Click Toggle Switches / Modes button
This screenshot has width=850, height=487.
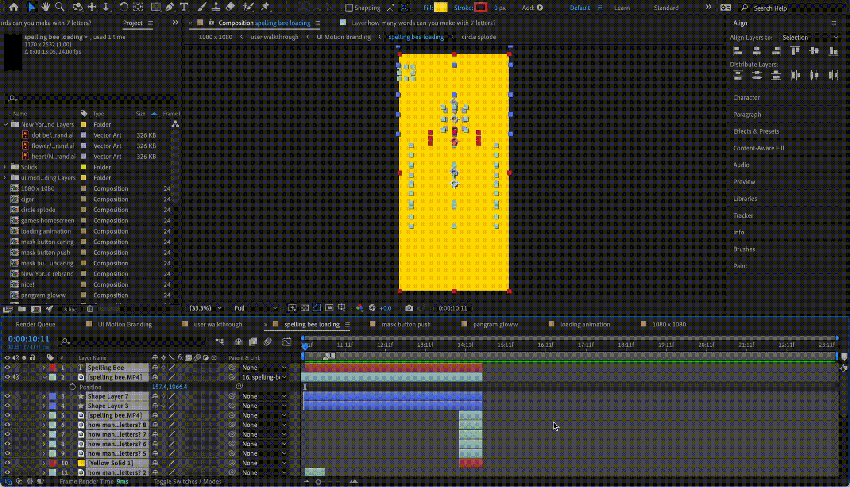pos(187,482)
